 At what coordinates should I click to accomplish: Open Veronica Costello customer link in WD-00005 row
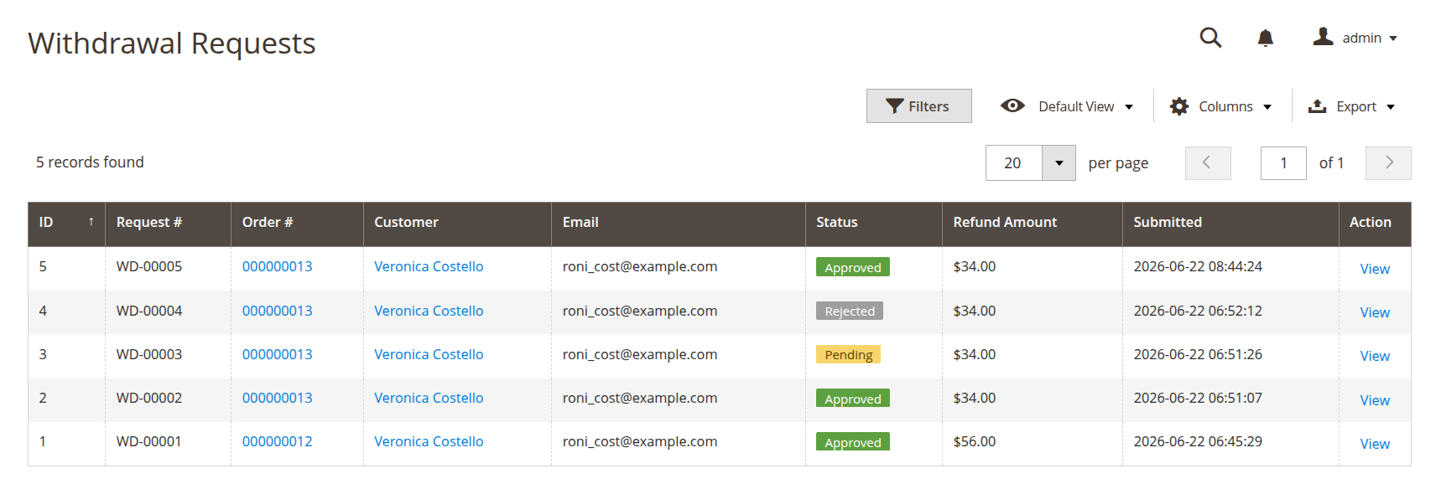pos(429,266)
